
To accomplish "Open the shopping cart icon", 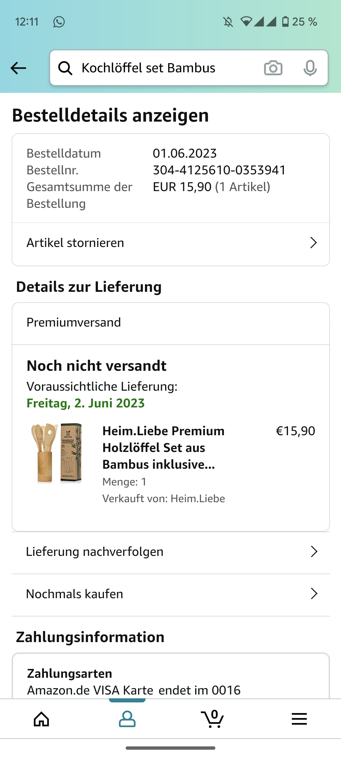I will tap(212, 719).
